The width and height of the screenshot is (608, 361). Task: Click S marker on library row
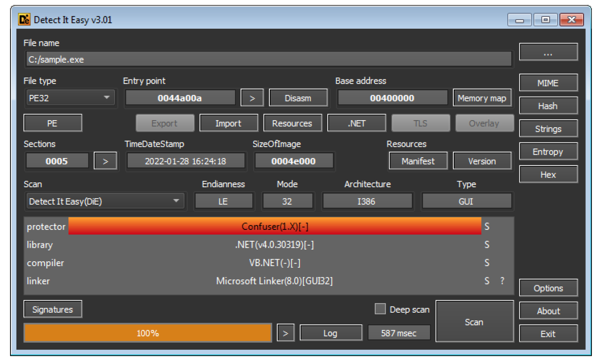487,245
